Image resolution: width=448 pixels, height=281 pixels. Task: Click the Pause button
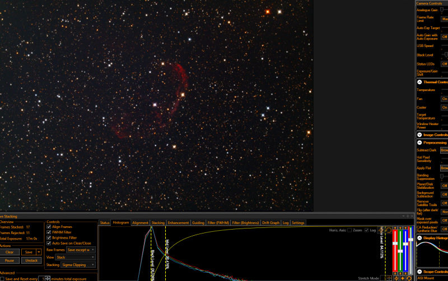pyautogui.click(x=10, y=260)
